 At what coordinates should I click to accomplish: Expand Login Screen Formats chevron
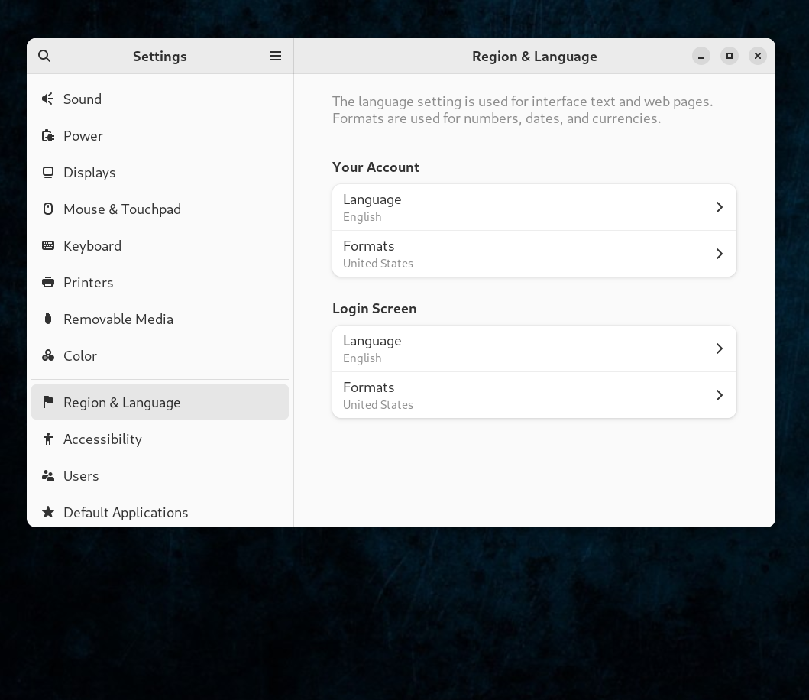(719, 395)
